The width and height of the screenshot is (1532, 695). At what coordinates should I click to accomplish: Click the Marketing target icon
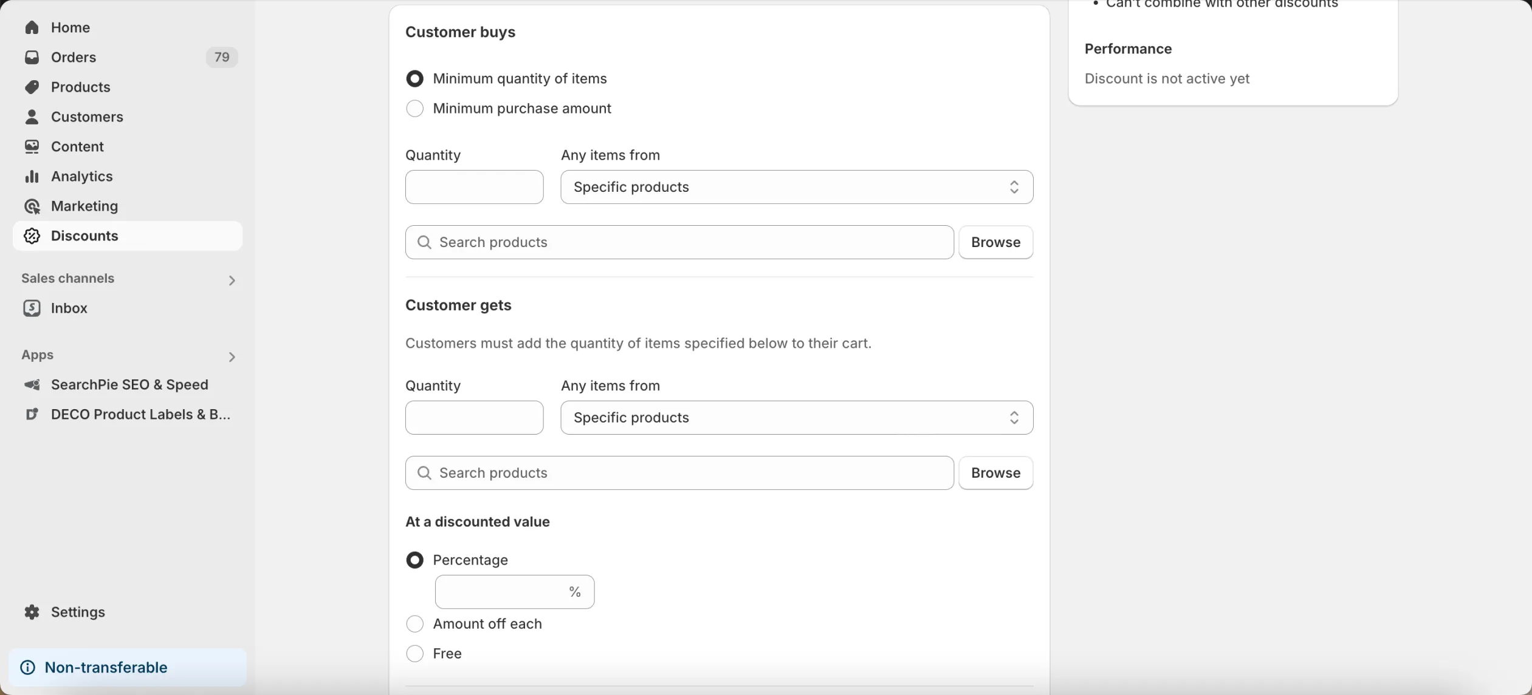pyautogui.click(x=32, y=206)
